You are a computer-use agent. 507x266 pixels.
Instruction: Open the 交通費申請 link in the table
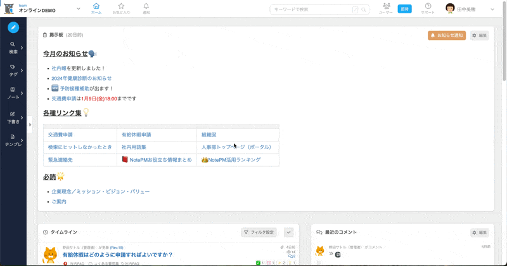click(61, 135)
